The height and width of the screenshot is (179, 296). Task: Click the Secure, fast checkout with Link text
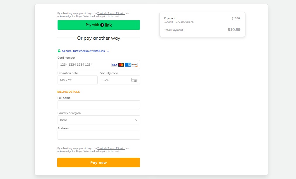[x=84, y=51]
